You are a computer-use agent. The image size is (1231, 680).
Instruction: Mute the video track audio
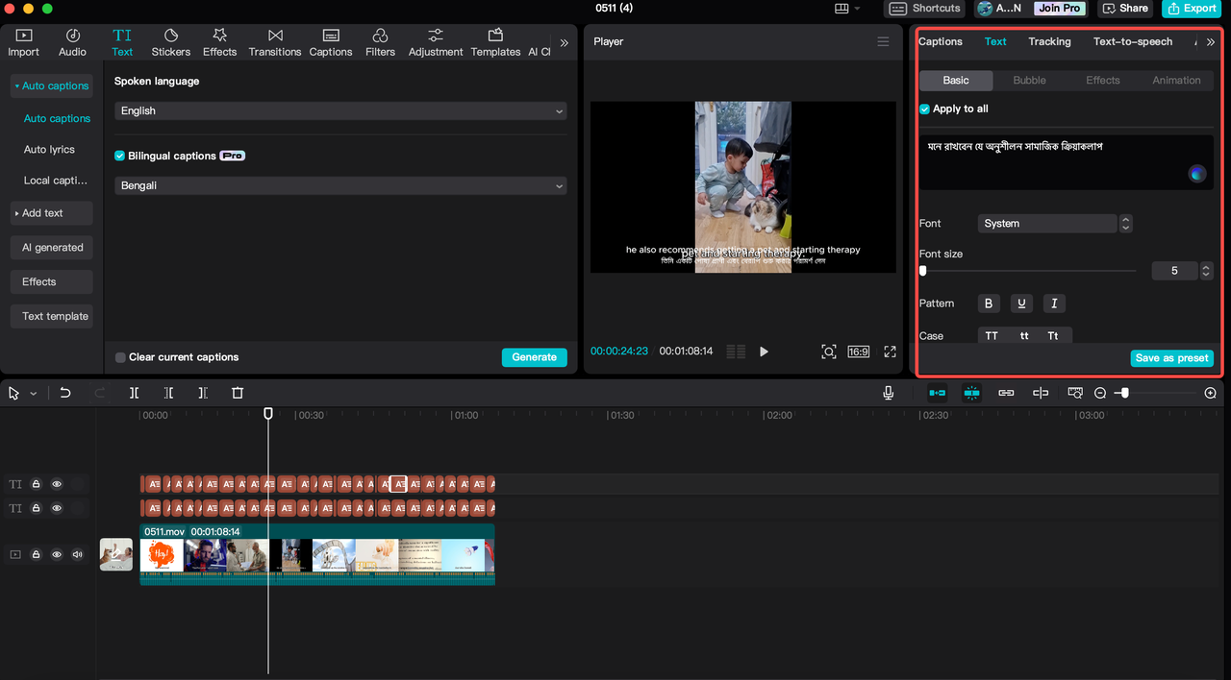(77, 554)
